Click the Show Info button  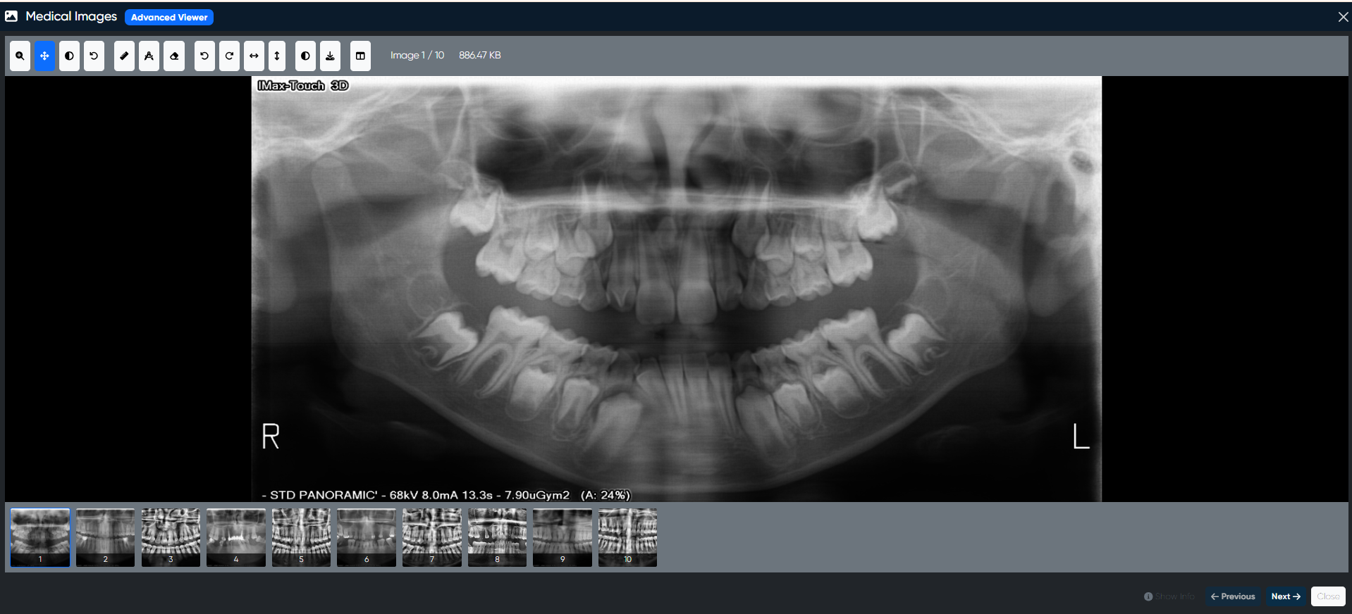click(x=1169, y=596)
